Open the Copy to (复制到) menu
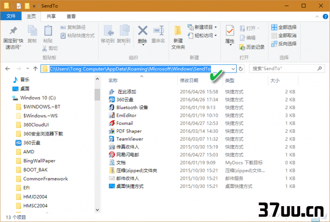 [124, 35]
